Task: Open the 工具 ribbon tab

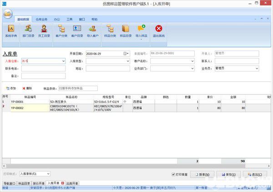Action: (x=69, y=19)
